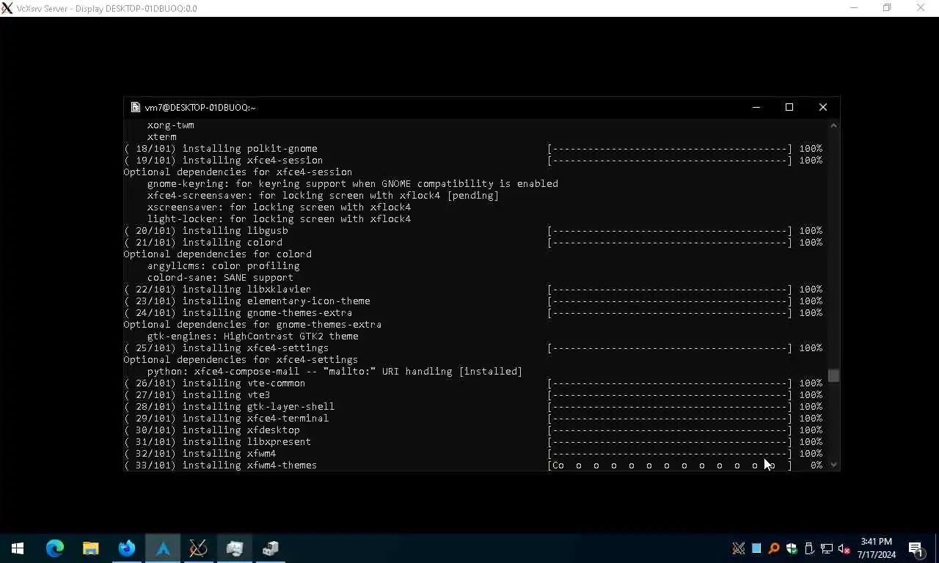The width and height of the screenshot is (939, 563).
Task: Click the 'installing xfwm4' line (32/101)
Action: (200, 454)
